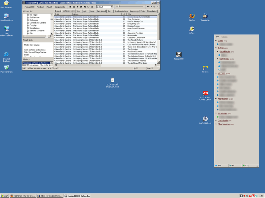Viewport: 265px width, 198px height.
Task: Switch to the Default playlist tab
Action: click(x=58, y=11)
